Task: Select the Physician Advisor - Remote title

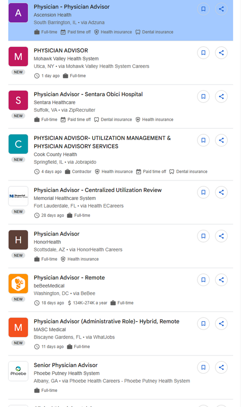Action: (x=69, y=277)
